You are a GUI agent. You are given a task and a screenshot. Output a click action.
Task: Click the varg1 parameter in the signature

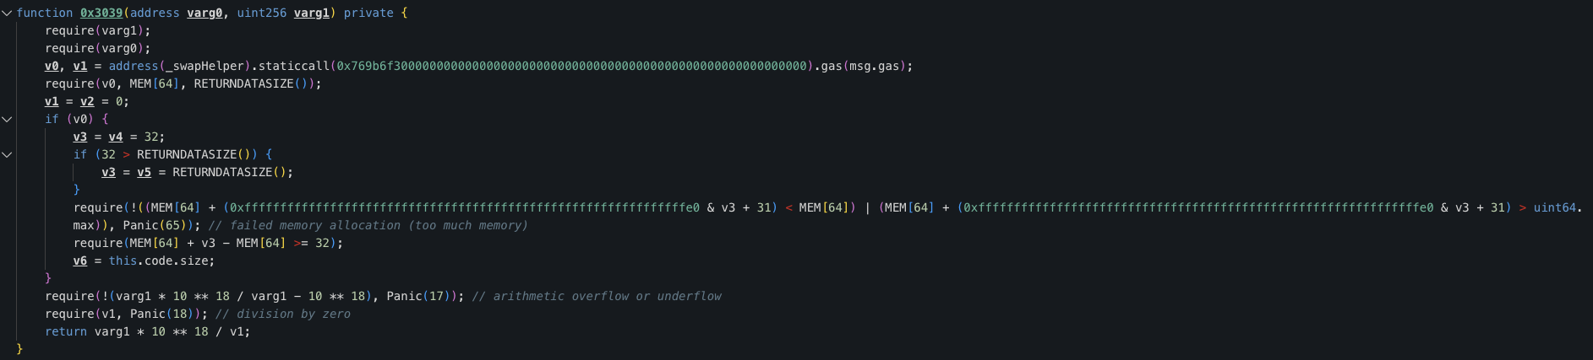pyautogui.click(x=311, y=13)
